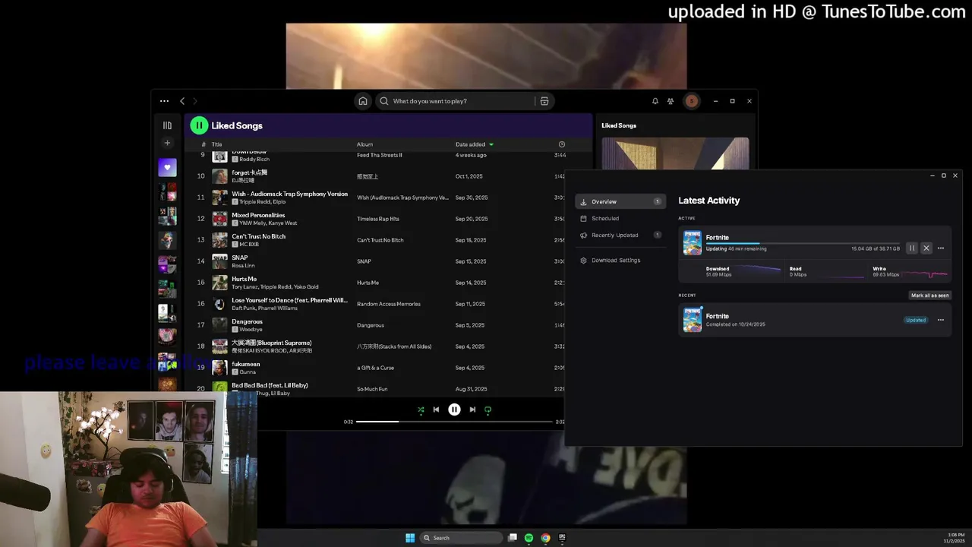
Task: Toggle repeat in Spotify player
Action: pos(488,409)
